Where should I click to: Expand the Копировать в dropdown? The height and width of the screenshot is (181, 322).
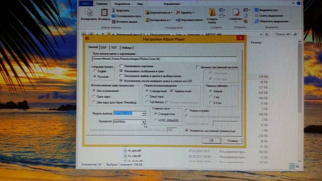170,20
